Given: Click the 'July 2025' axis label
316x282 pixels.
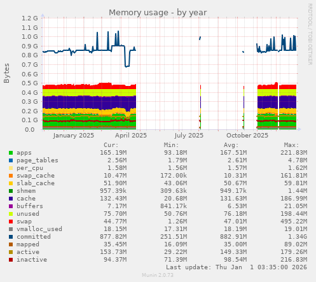Looking at the screenshot, I should tap(189, 136).
